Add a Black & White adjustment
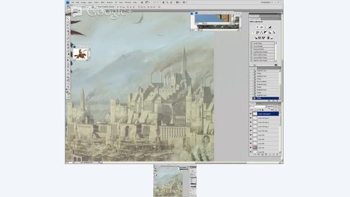 tap(265, 32)
